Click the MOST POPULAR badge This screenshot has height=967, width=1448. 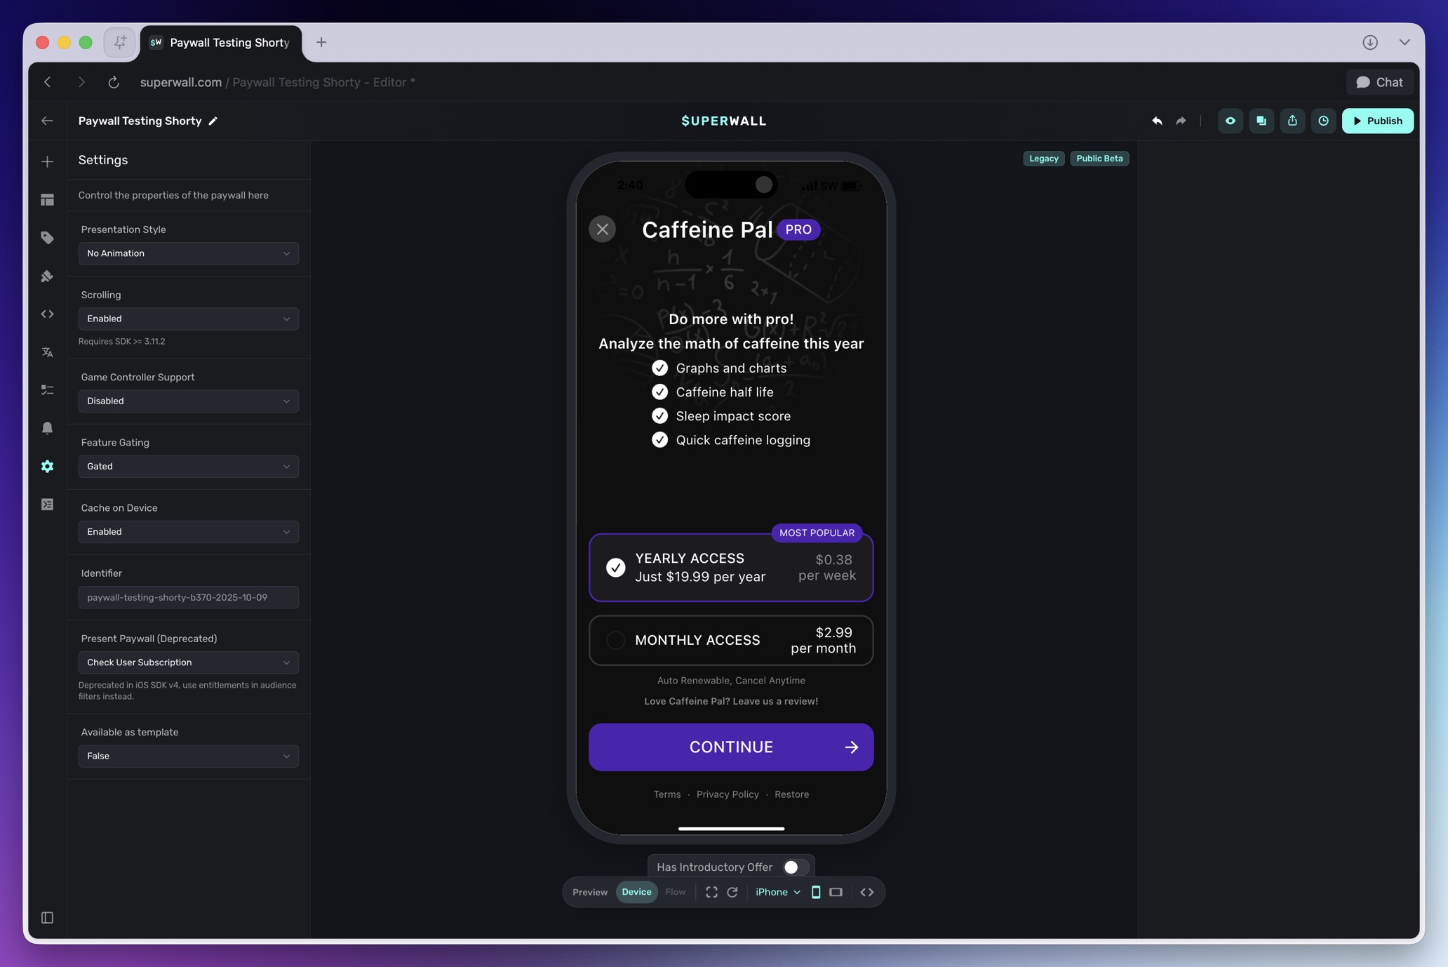click(817, 533)
